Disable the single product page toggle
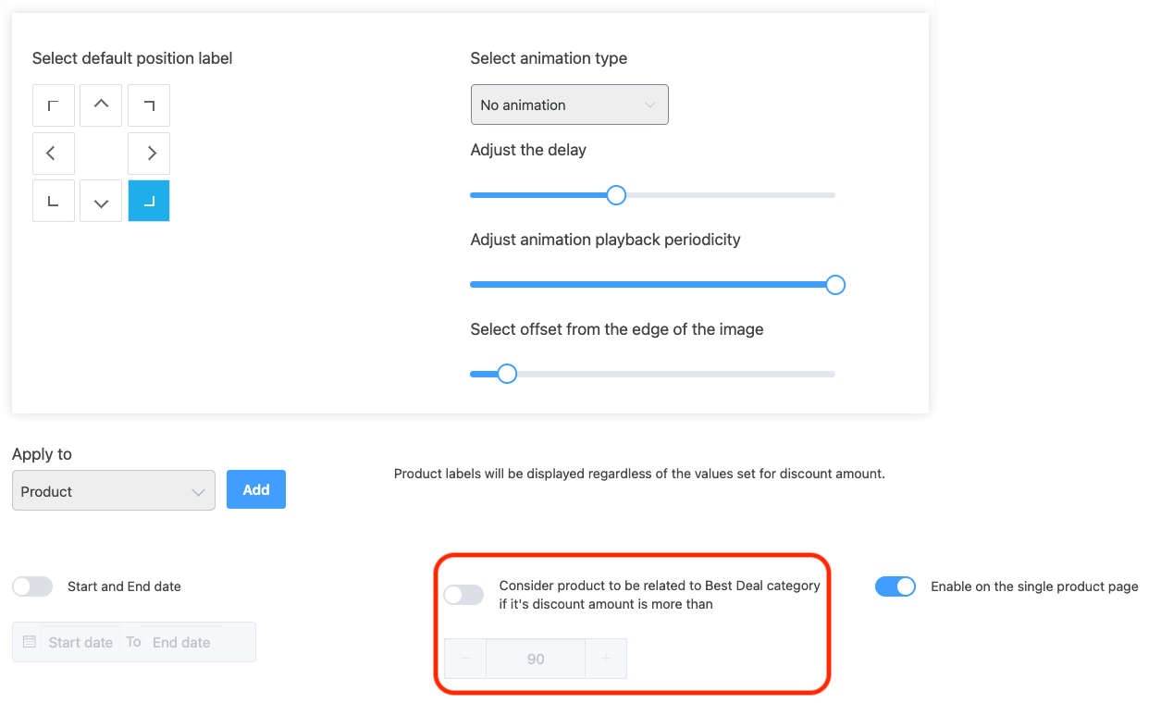Viewport: 1161px width, 703px height. click(895, 586)
